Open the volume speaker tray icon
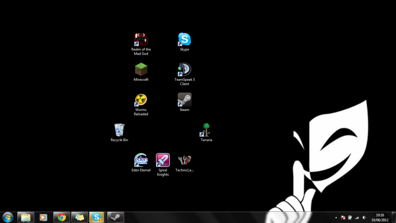Image resolution: width=396 pixels, height=223 pixels. (x=364, y=218)
